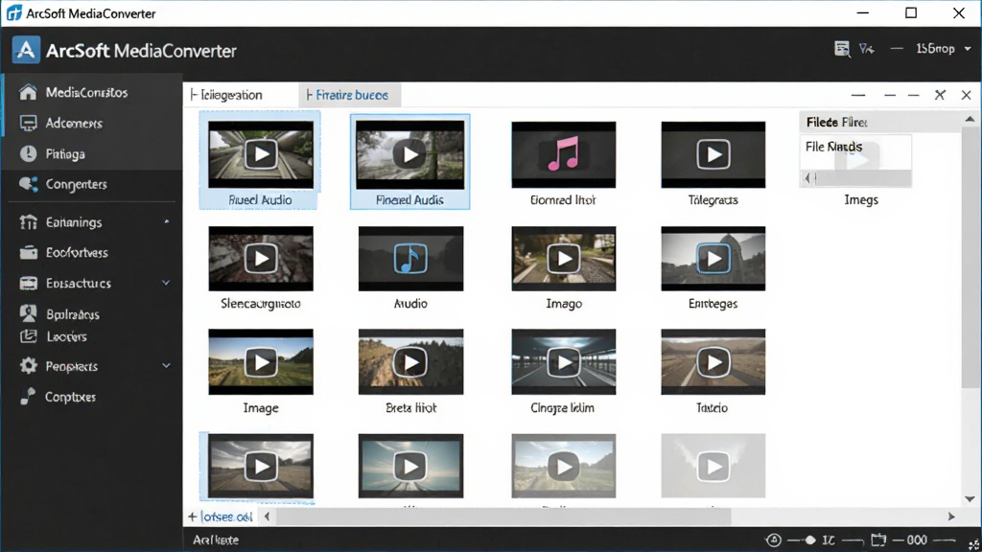Viewport: 982px width, 552px height.
Task: Click the ArcSoft logo icon in header
Action: point(26,50)
